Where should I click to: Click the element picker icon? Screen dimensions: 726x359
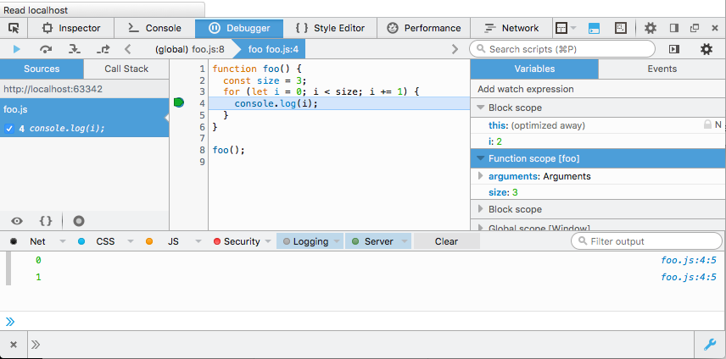point(14,28)
